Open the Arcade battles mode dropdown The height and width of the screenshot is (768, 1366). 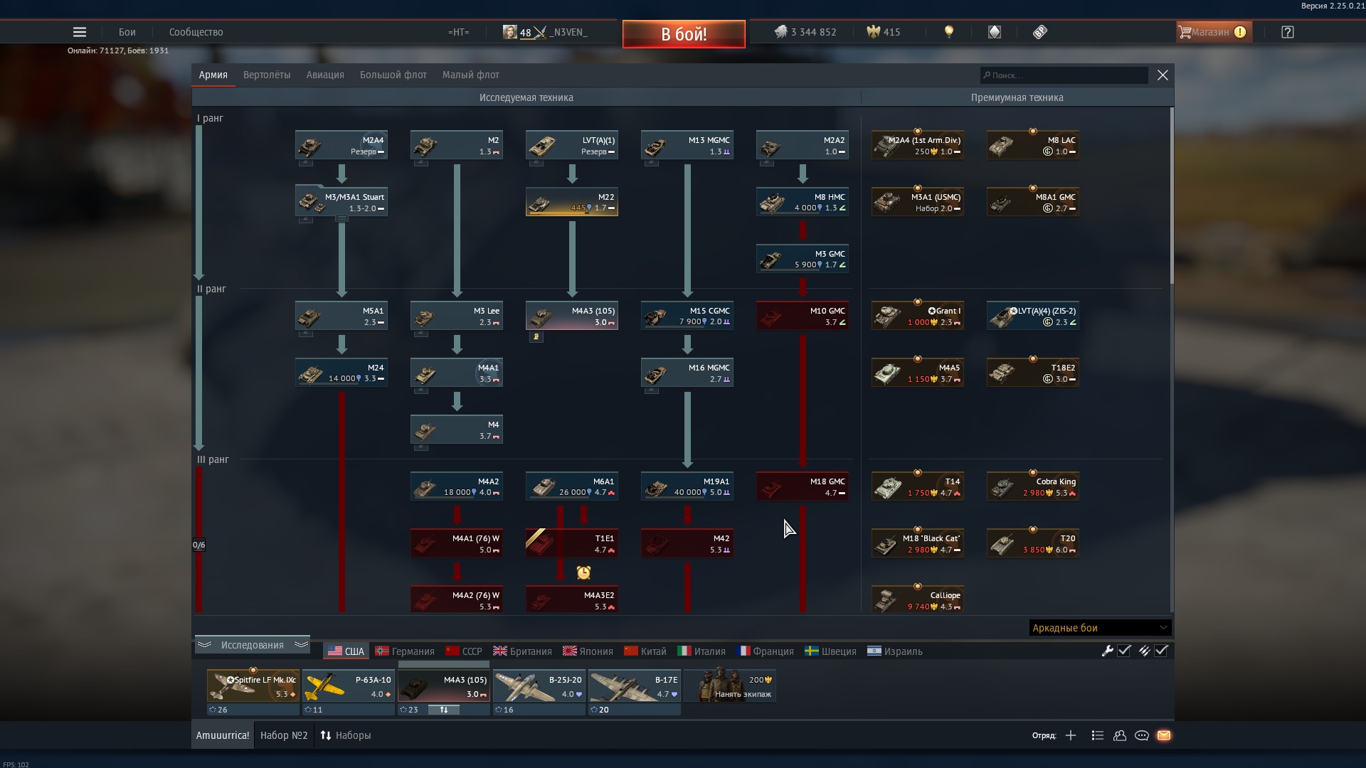1100,628
